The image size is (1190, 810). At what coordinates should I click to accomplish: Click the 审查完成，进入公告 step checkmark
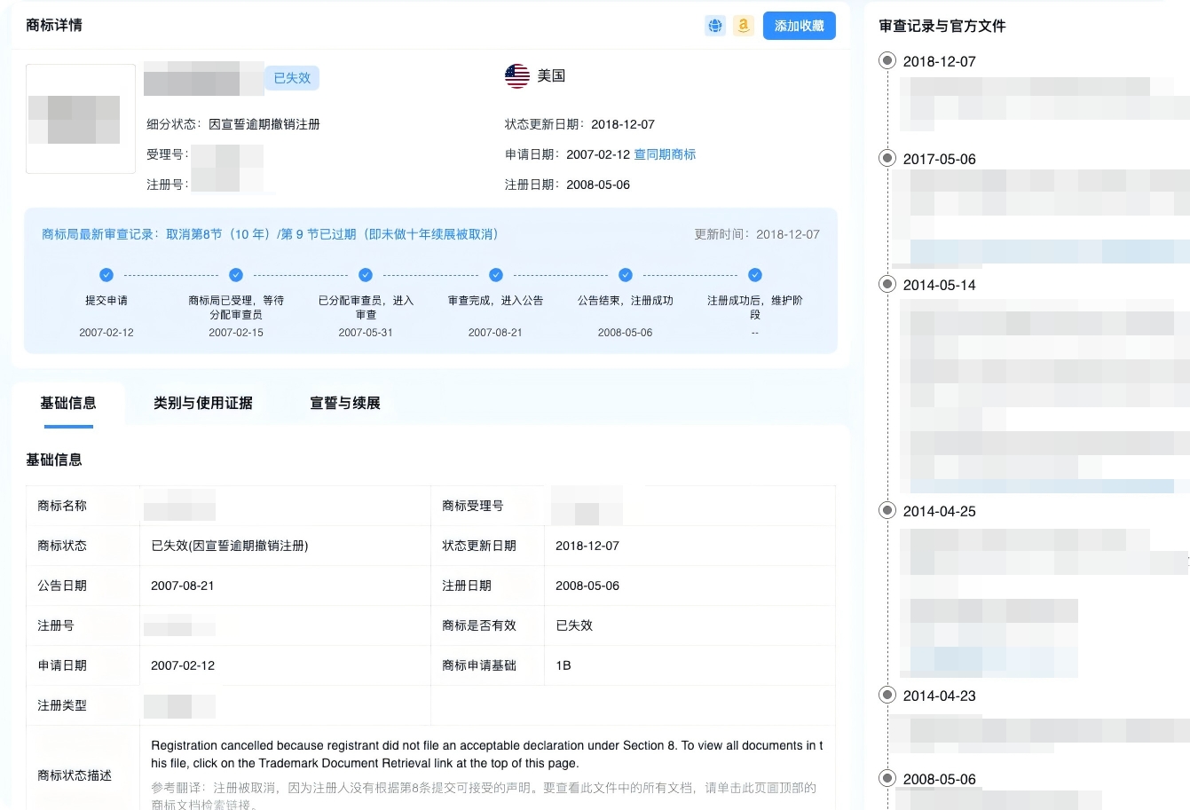(496, 275)
